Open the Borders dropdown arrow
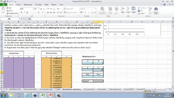Image resolution: width=174 pixels, height=98 pixels. [35, 13]
